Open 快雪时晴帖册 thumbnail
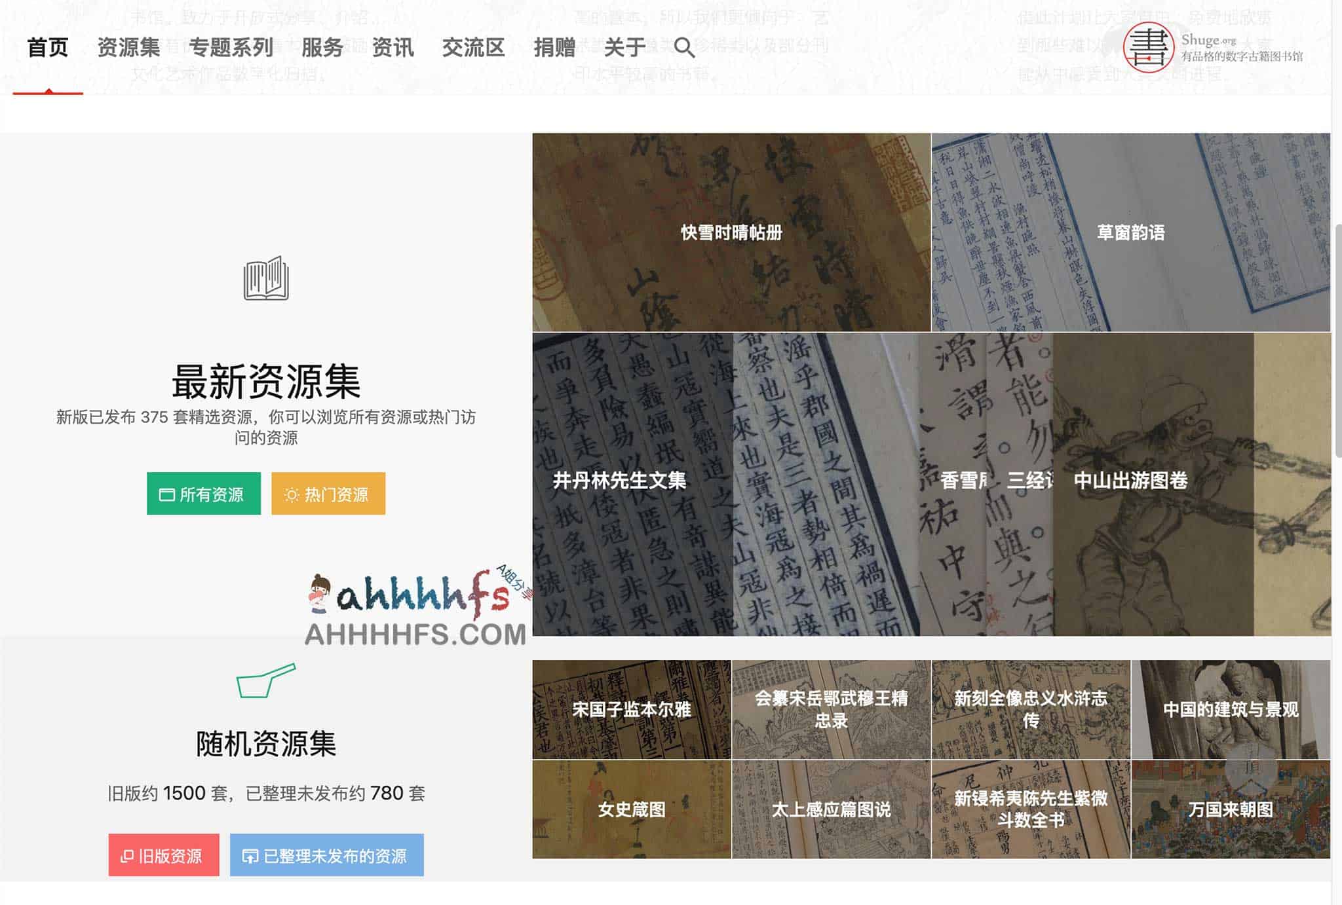Screen dimensions: 1342x905 click(x=731, y=232)
